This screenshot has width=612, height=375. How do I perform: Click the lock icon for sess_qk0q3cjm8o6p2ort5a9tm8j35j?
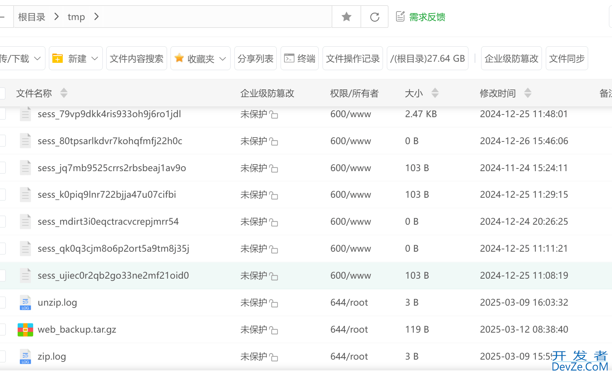click(x=274, y=249)
